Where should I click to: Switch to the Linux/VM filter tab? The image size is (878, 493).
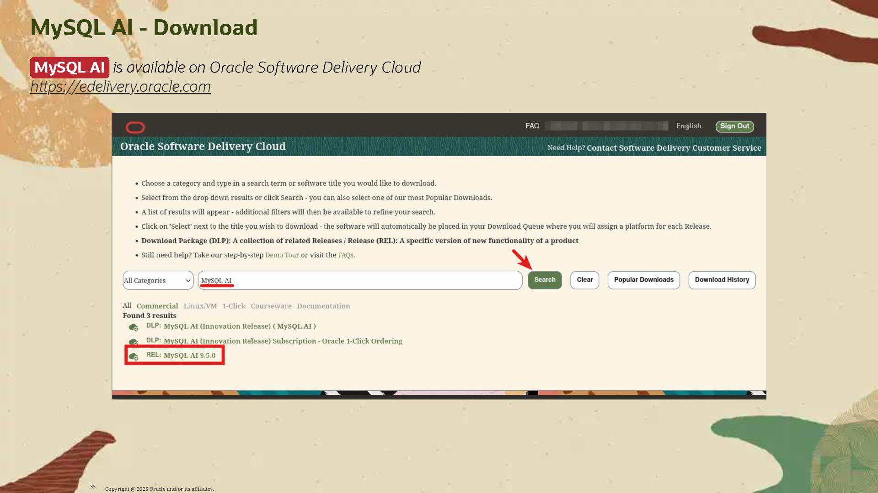pyautogui.click(x=200, y=306)
